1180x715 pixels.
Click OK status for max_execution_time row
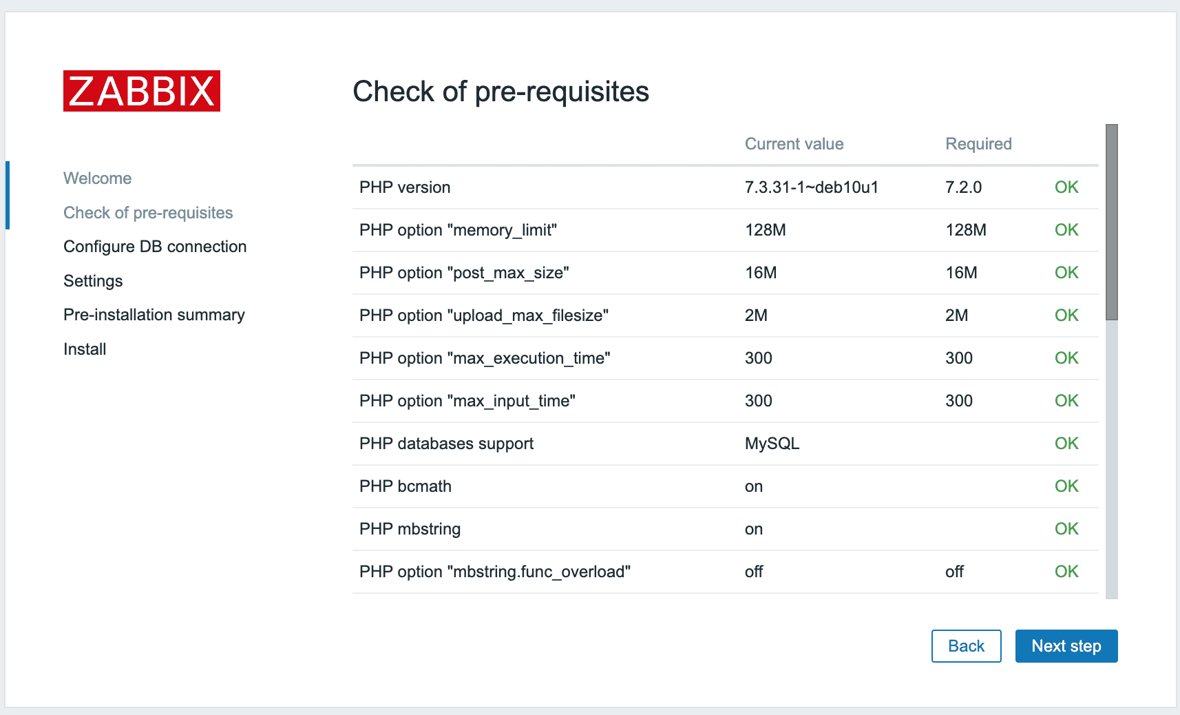click(1066, 358)
